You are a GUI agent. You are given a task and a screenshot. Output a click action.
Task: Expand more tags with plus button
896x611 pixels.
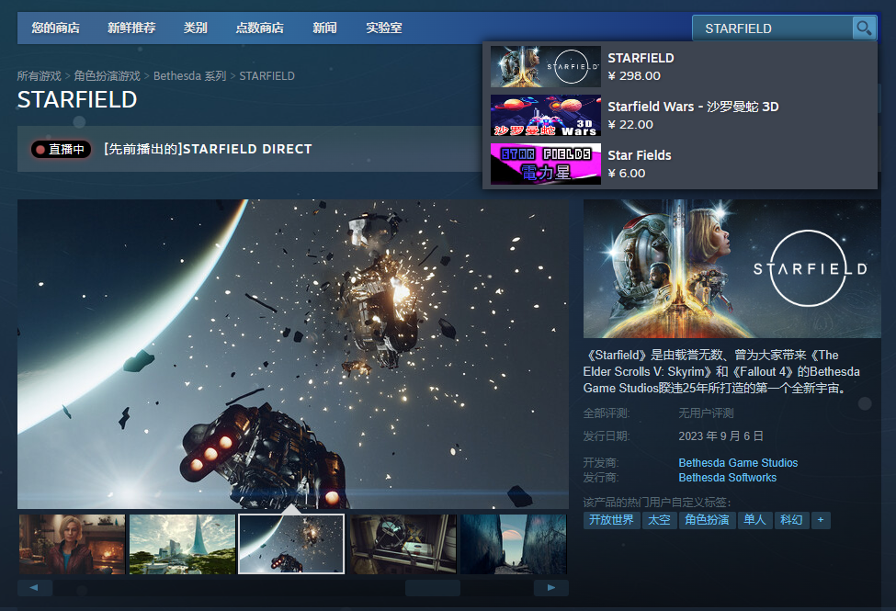pyautogui.click(x=821, y=520)
